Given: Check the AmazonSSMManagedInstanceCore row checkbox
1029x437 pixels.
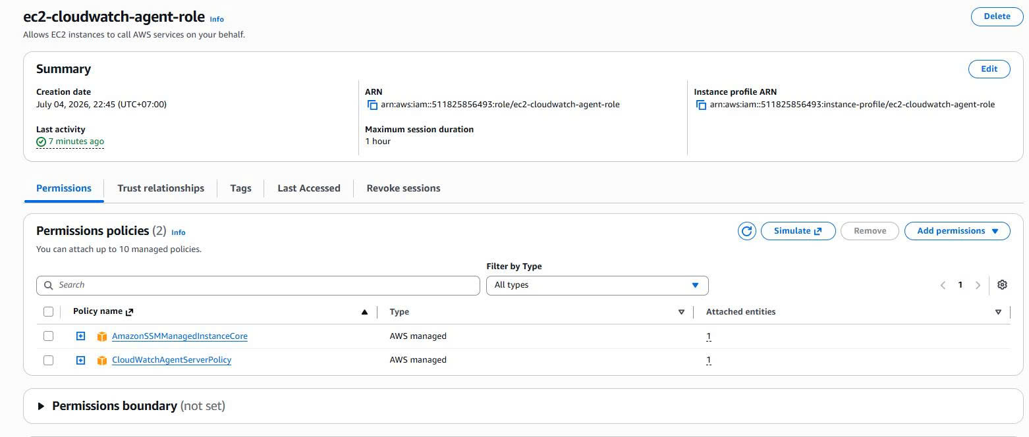Looking at the screenshot, I should pyautogui.click(x=48, y=336).
